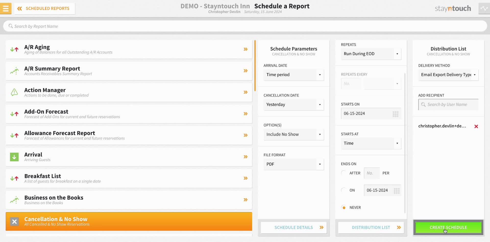Click the Business on the Books chart icon

pos(14,200)
